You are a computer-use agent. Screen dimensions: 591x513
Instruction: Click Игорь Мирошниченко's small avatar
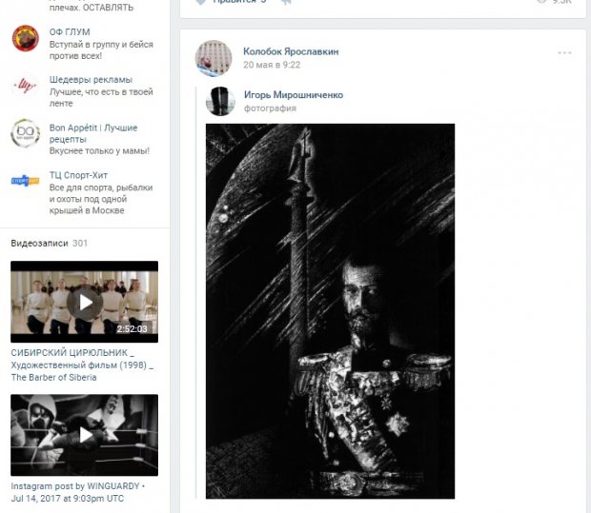tap(221, 101)
